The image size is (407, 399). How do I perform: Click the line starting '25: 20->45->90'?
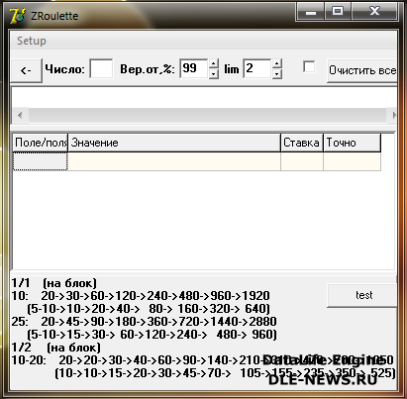(144, 322)
